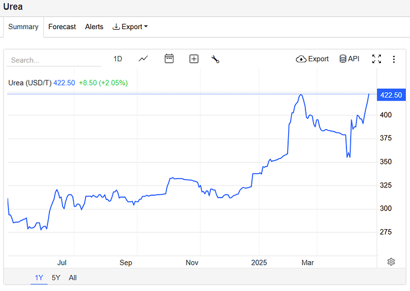Open the 1D interval selector

tap(118, 59)
